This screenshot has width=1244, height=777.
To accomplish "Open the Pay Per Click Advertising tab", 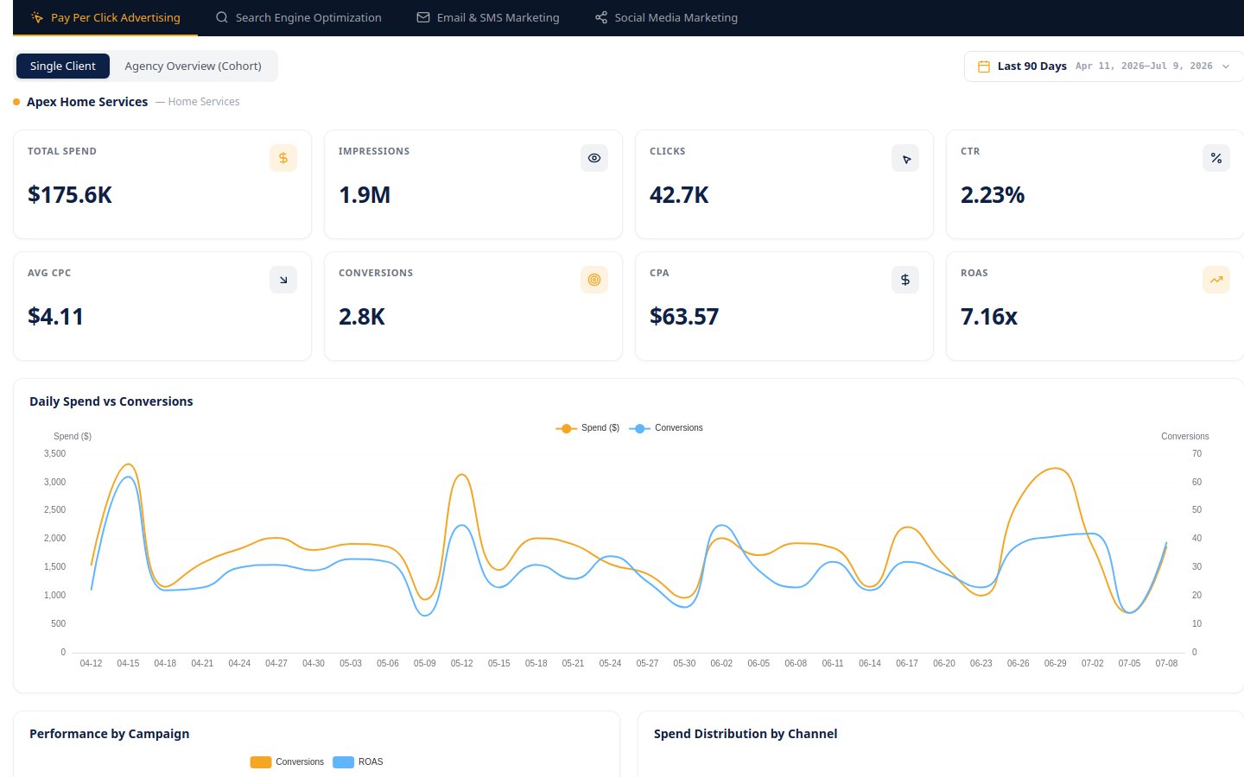I will (105, 17).
